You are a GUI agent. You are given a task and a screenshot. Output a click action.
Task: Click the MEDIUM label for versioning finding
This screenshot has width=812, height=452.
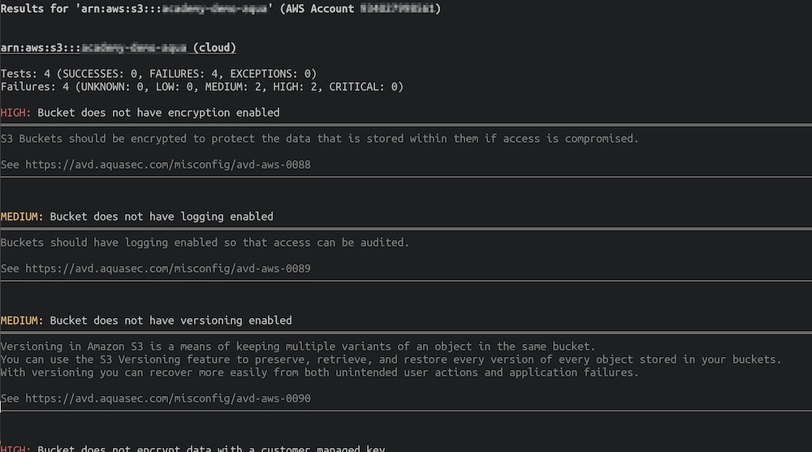click(x=22, y=321)
